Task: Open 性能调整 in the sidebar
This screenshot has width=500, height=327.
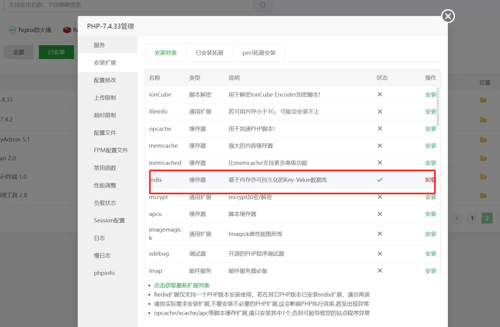Action: click(108, 185)
